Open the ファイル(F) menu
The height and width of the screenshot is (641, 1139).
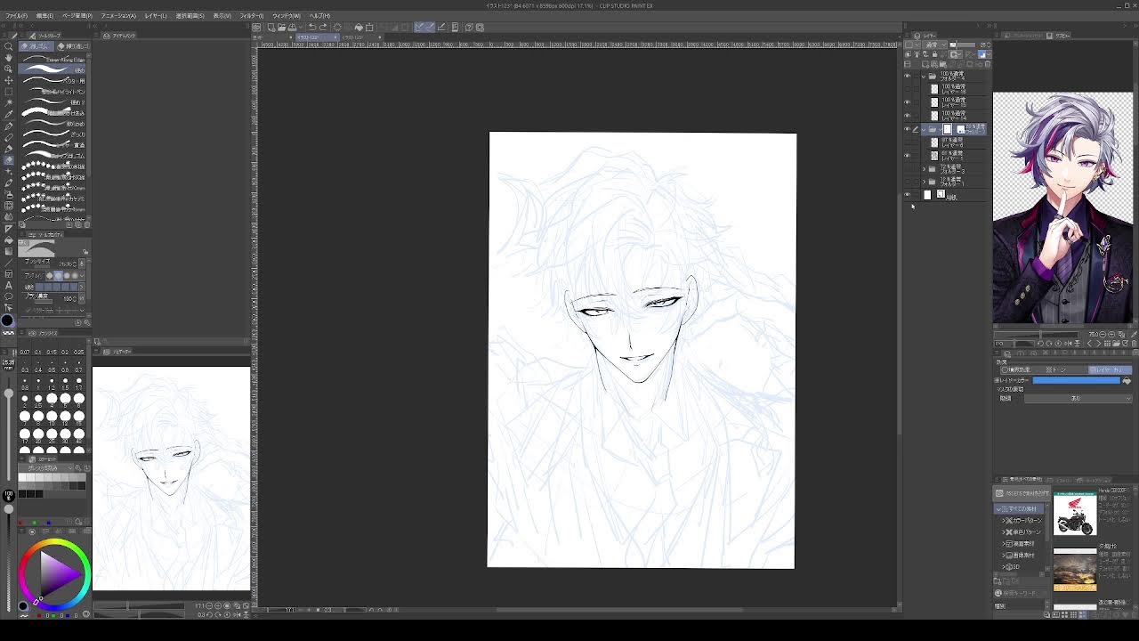[17, 16]
